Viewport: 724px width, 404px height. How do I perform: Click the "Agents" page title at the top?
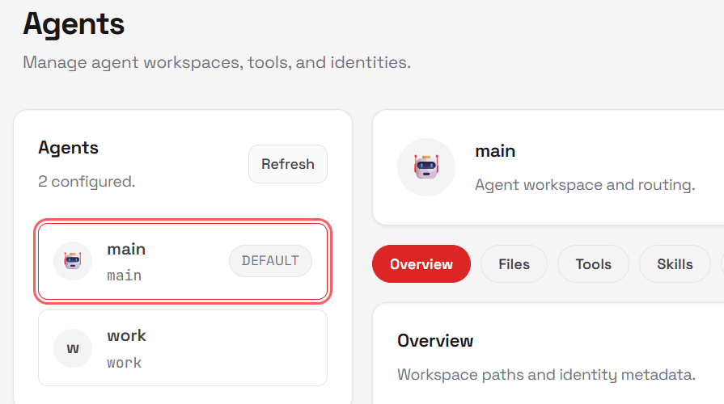[x=74, y=23]
